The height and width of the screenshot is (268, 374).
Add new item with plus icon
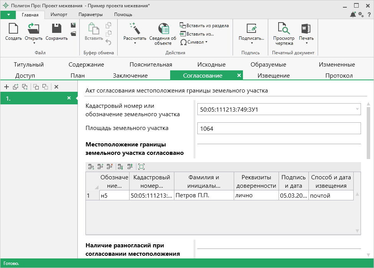(7, 87)
